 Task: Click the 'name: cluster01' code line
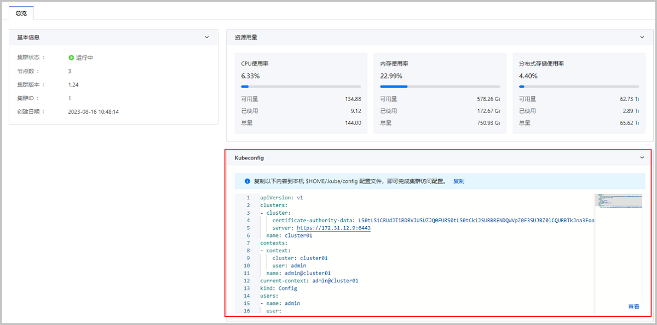click(289, 235)
